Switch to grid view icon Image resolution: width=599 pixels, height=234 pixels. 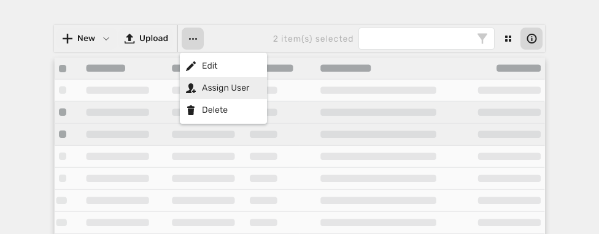click(x=508, y=39)
